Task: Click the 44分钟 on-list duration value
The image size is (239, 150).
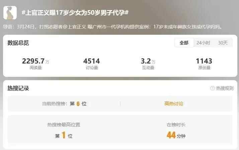Action: tap(176, 135)
